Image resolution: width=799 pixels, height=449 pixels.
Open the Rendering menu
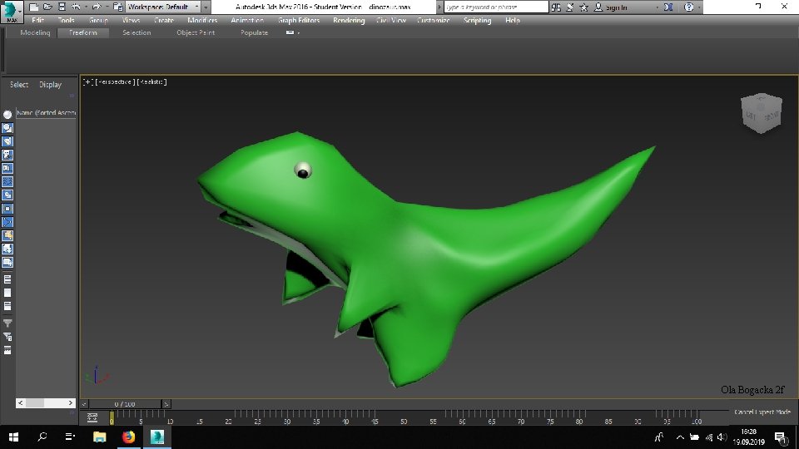coord(348,20)
